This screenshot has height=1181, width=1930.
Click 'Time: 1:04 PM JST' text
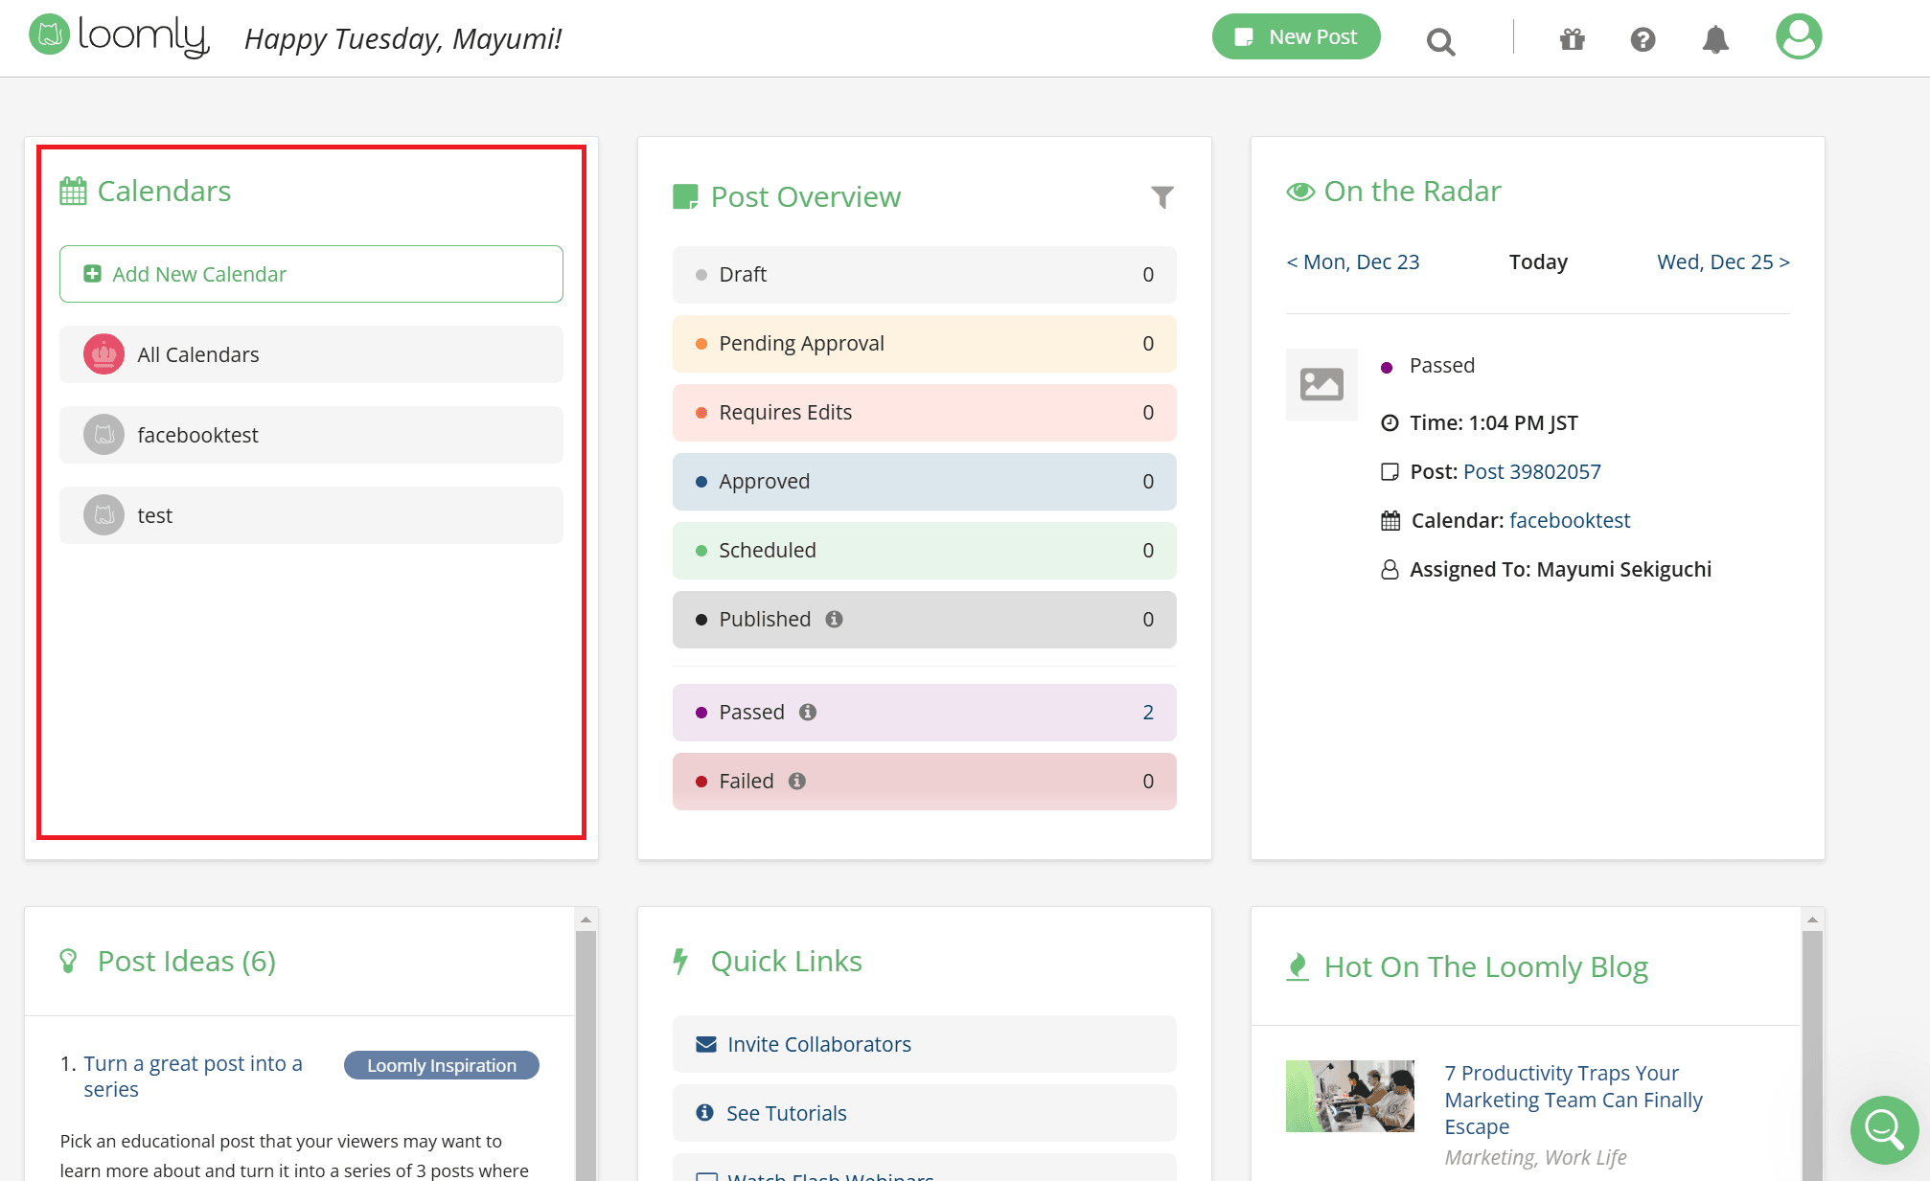(1493, 422)
